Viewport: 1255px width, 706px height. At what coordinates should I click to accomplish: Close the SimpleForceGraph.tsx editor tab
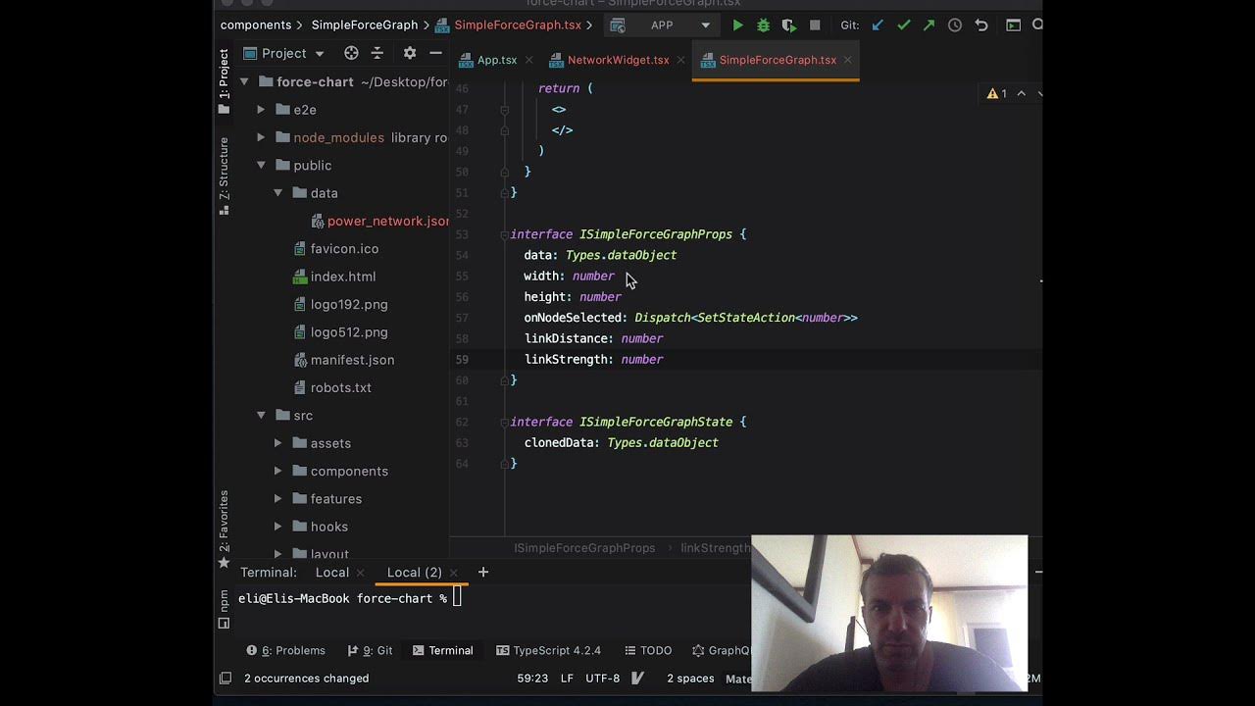(848, 60)
